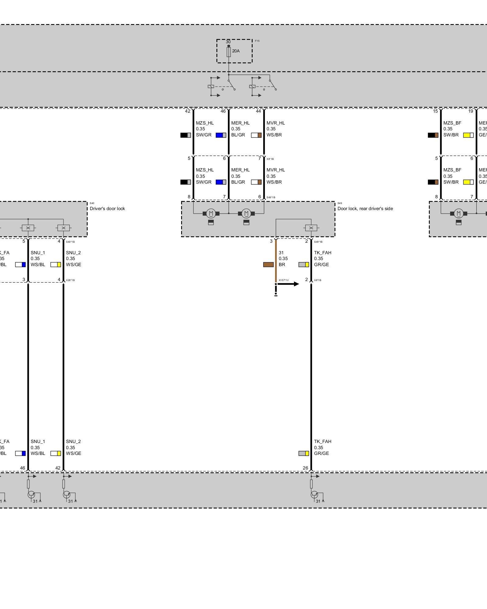This screenshot has height=609, width=487.
Task: Click the second motor symbol in rear driver's door lock
Action: [246, 213]
